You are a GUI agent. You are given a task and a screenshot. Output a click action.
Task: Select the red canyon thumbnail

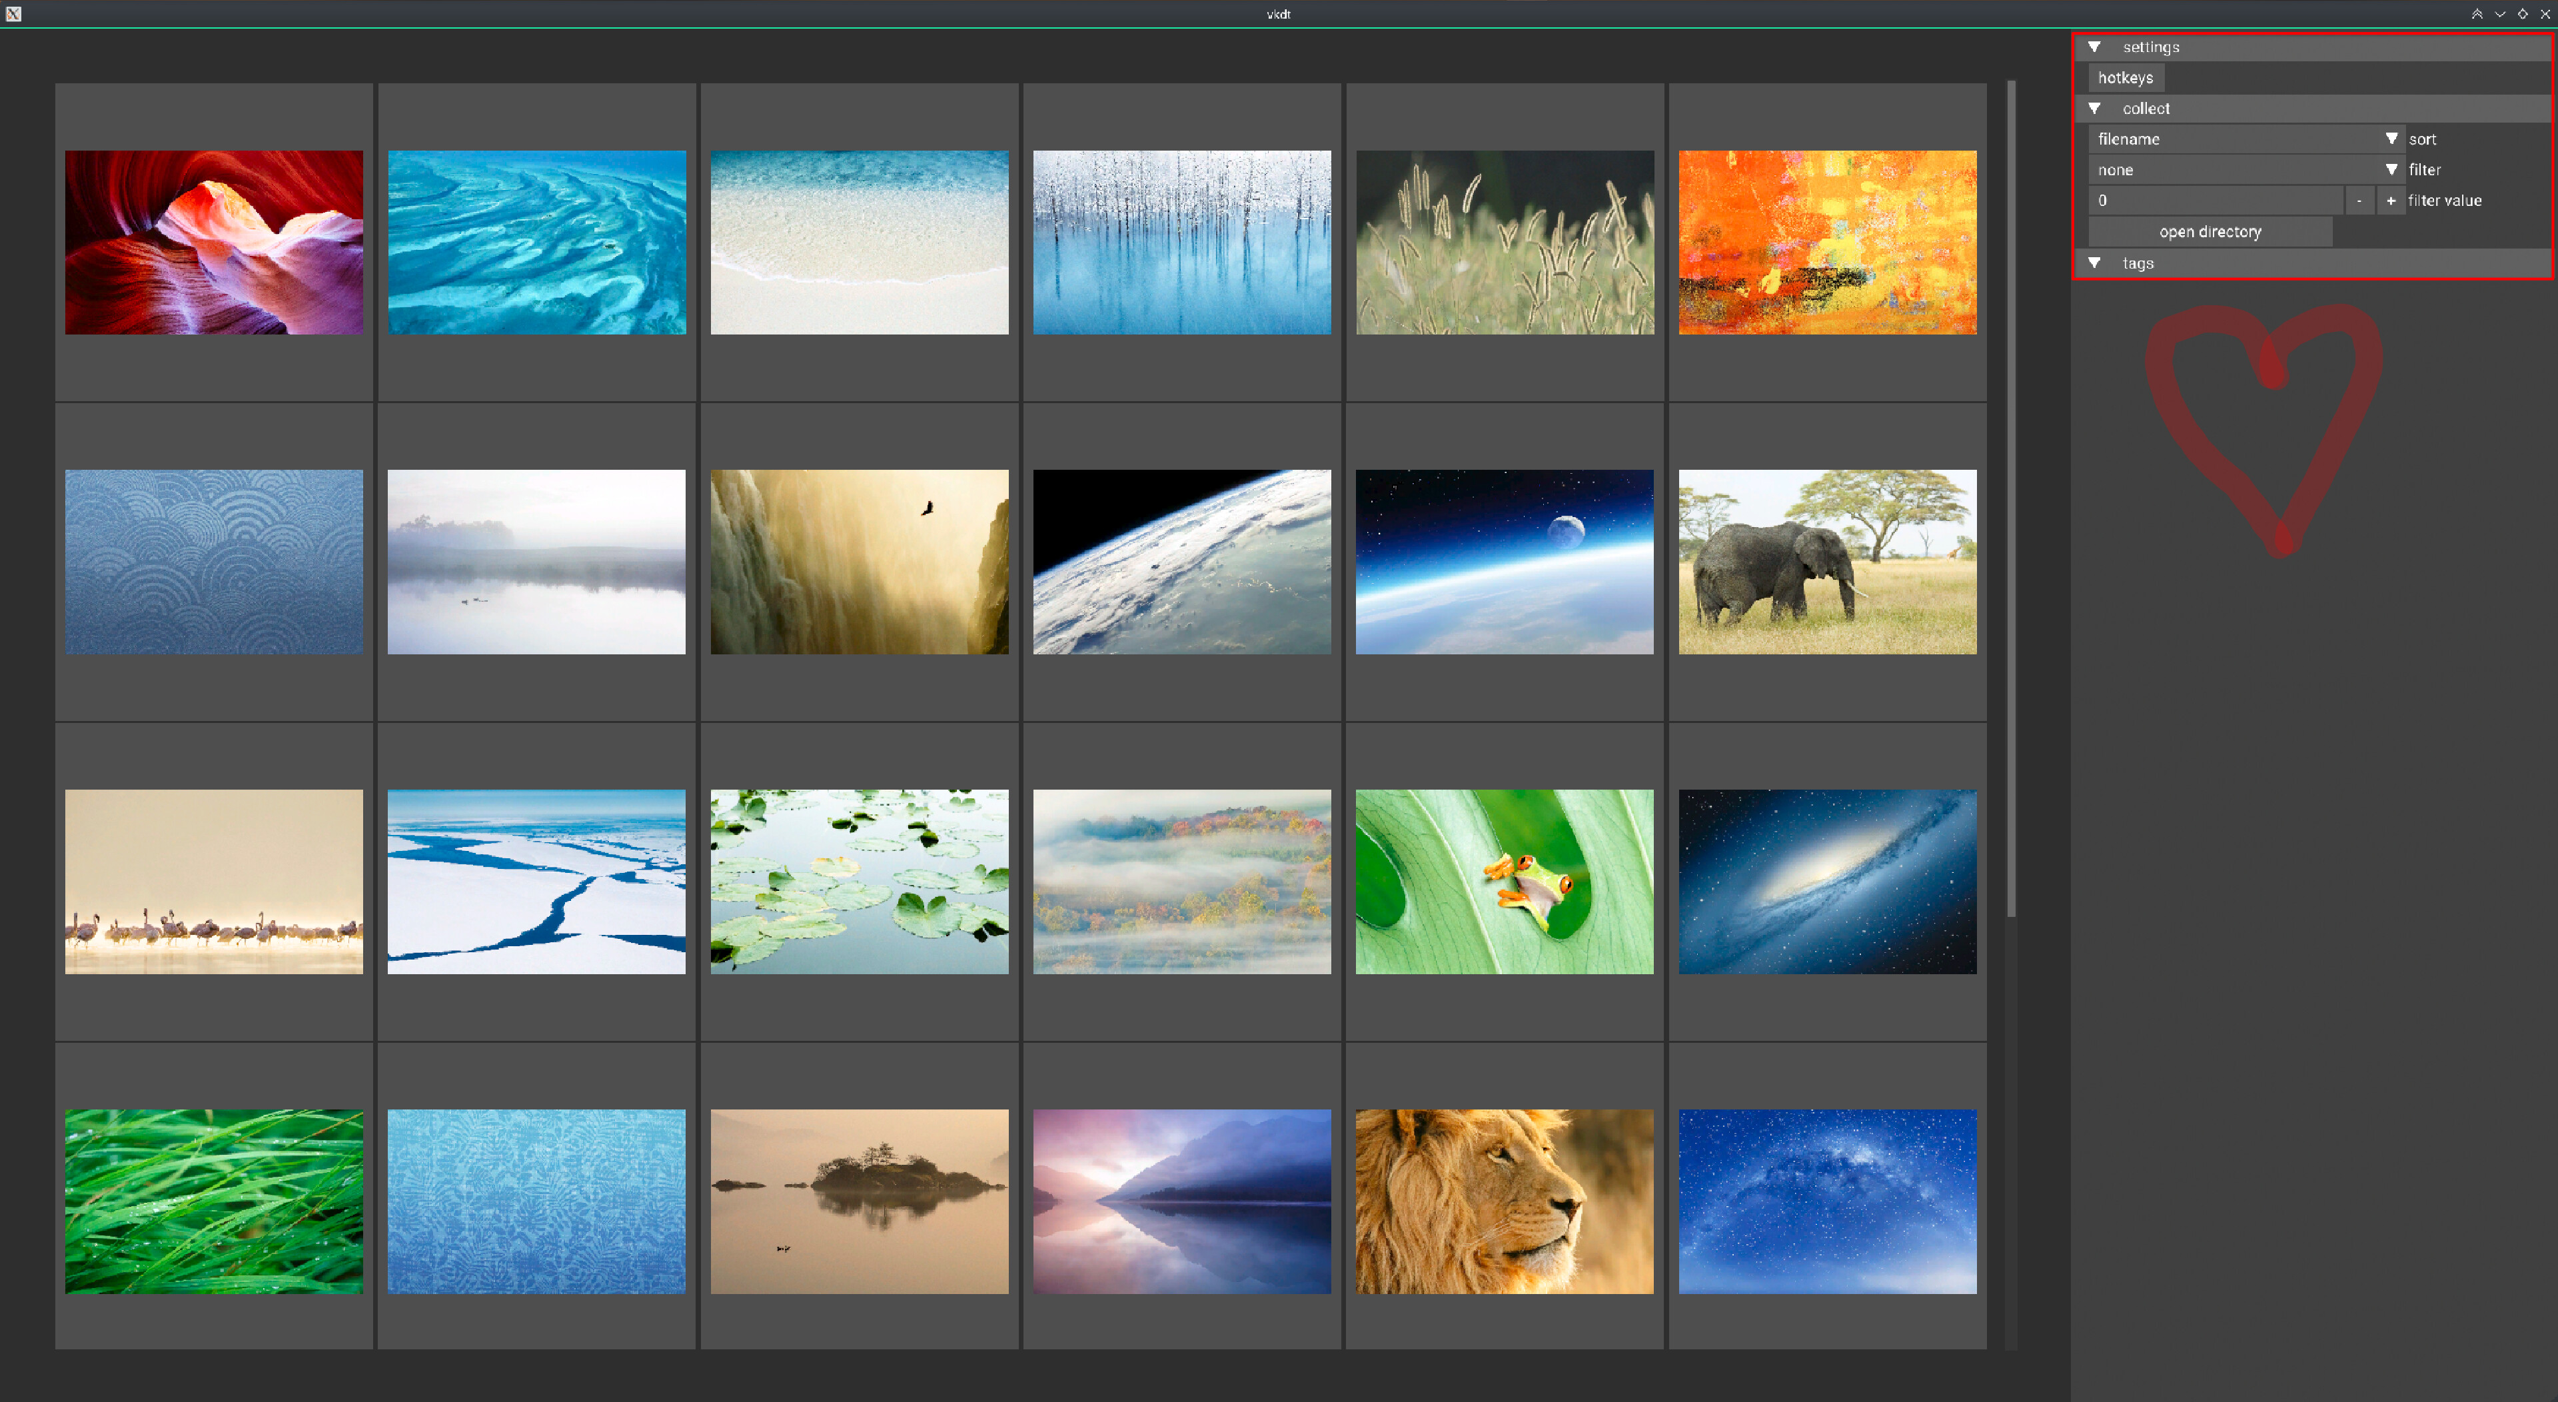point(213,243)
